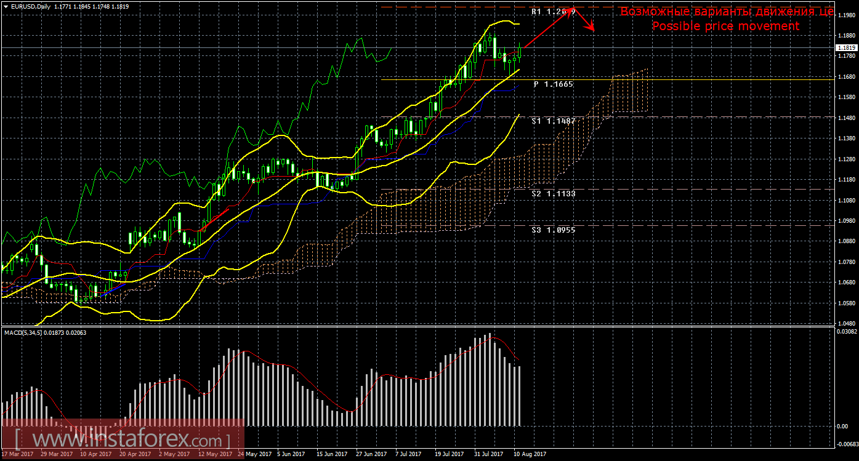Click the 31 Jul 2017 date label

(489, 454)
